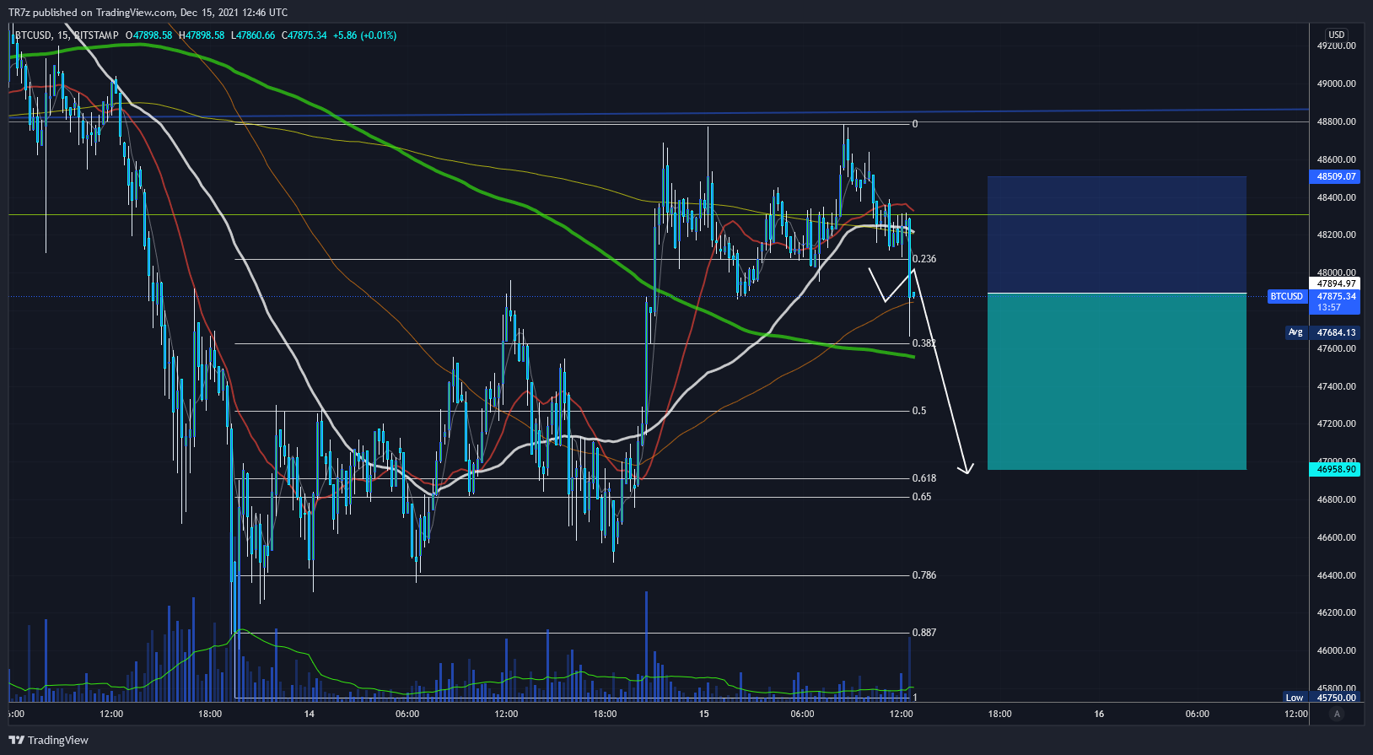Image resolution: width=1373 pixels, height=755 pixels.
Task: Click the high price value H47898.58
Action: 202,35
